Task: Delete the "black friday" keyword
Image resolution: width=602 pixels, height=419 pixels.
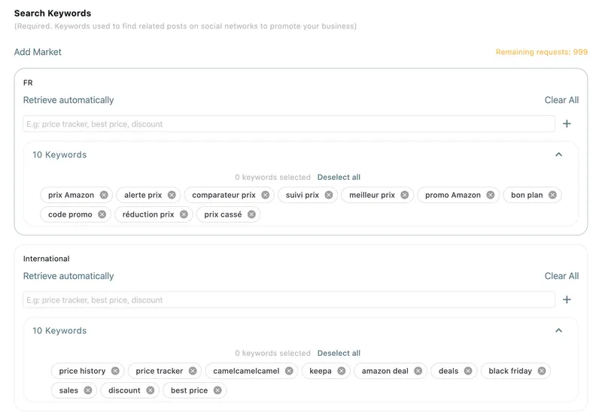Action: pos(542,371)
